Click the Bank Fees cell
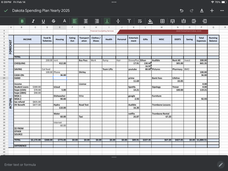This screenshot has width=228, height=171. click(x=161, y=78)
